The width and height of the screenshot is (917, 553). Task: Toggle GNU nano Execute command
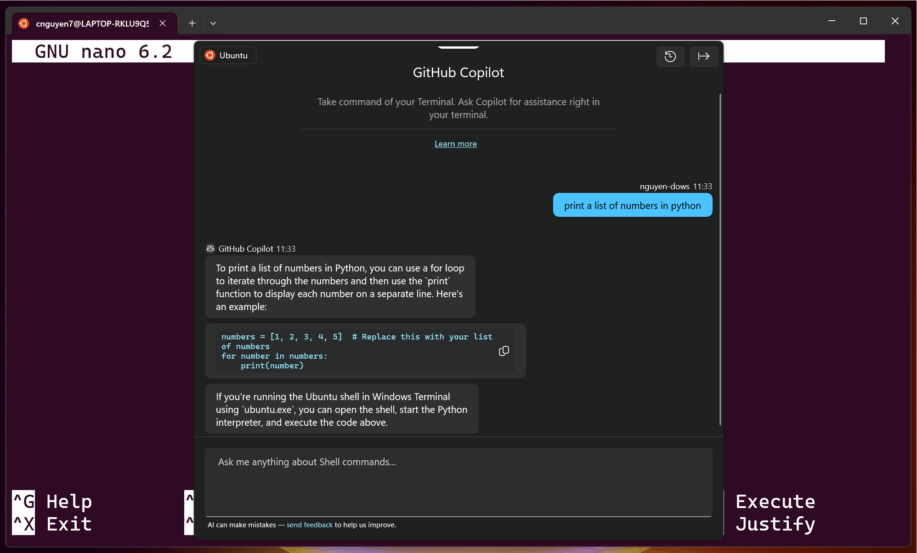(775, 501)
